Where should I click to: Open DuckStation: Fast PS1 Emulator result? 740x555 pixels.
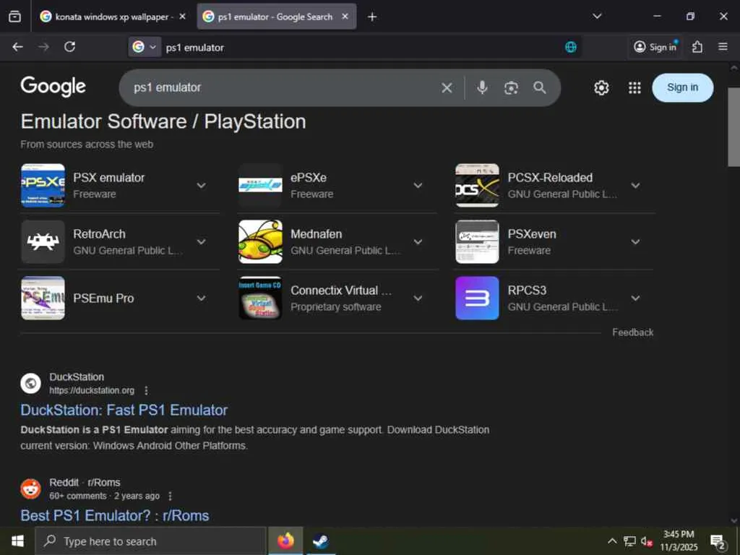point(124,410)
